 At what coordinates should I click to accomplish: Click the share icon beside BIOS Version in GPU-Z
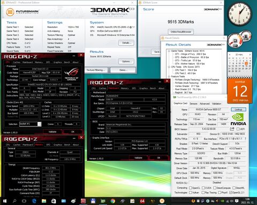(x=232, y=129)
